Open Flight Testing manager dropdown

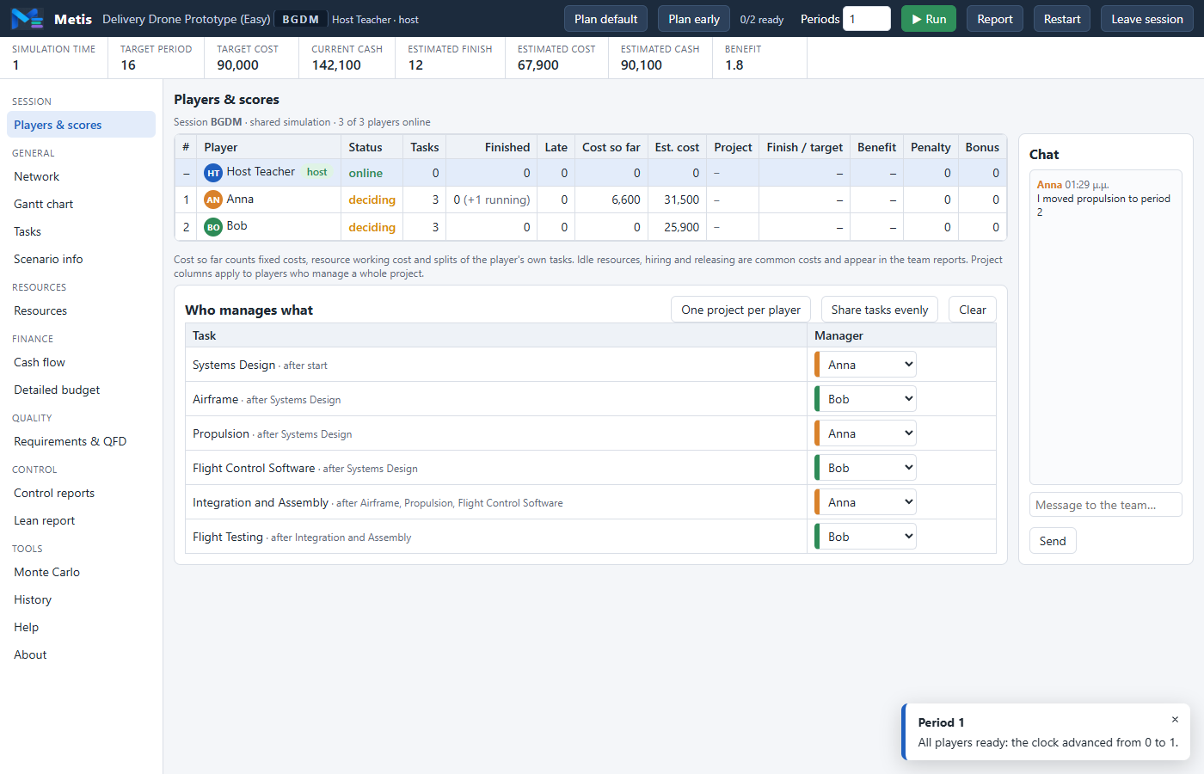865,537
